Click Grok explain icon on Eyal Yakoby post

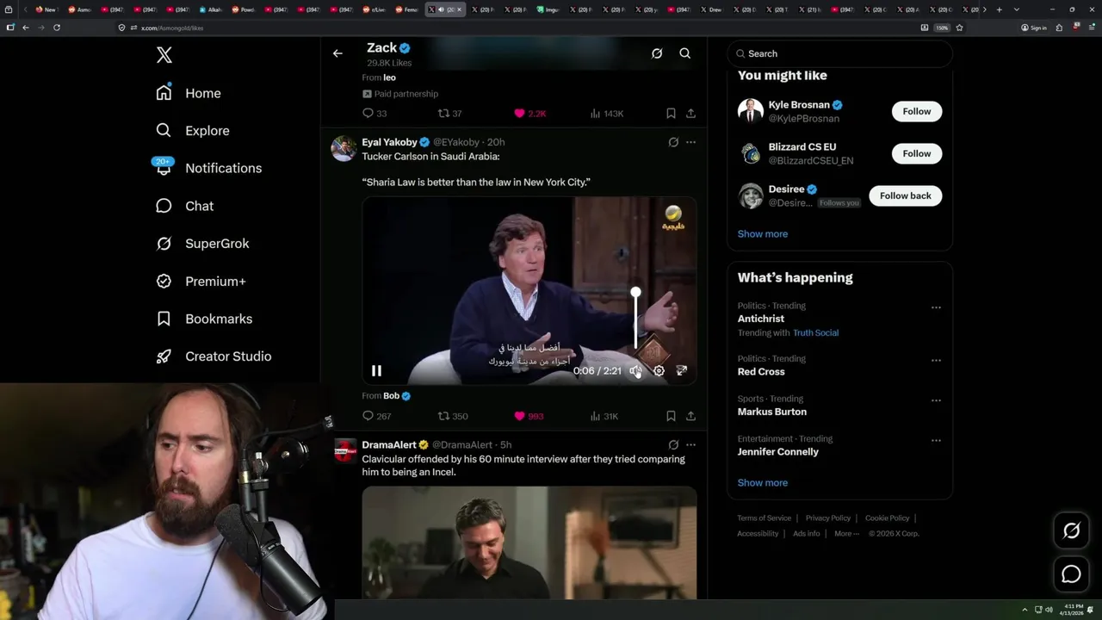pos(673,142)
